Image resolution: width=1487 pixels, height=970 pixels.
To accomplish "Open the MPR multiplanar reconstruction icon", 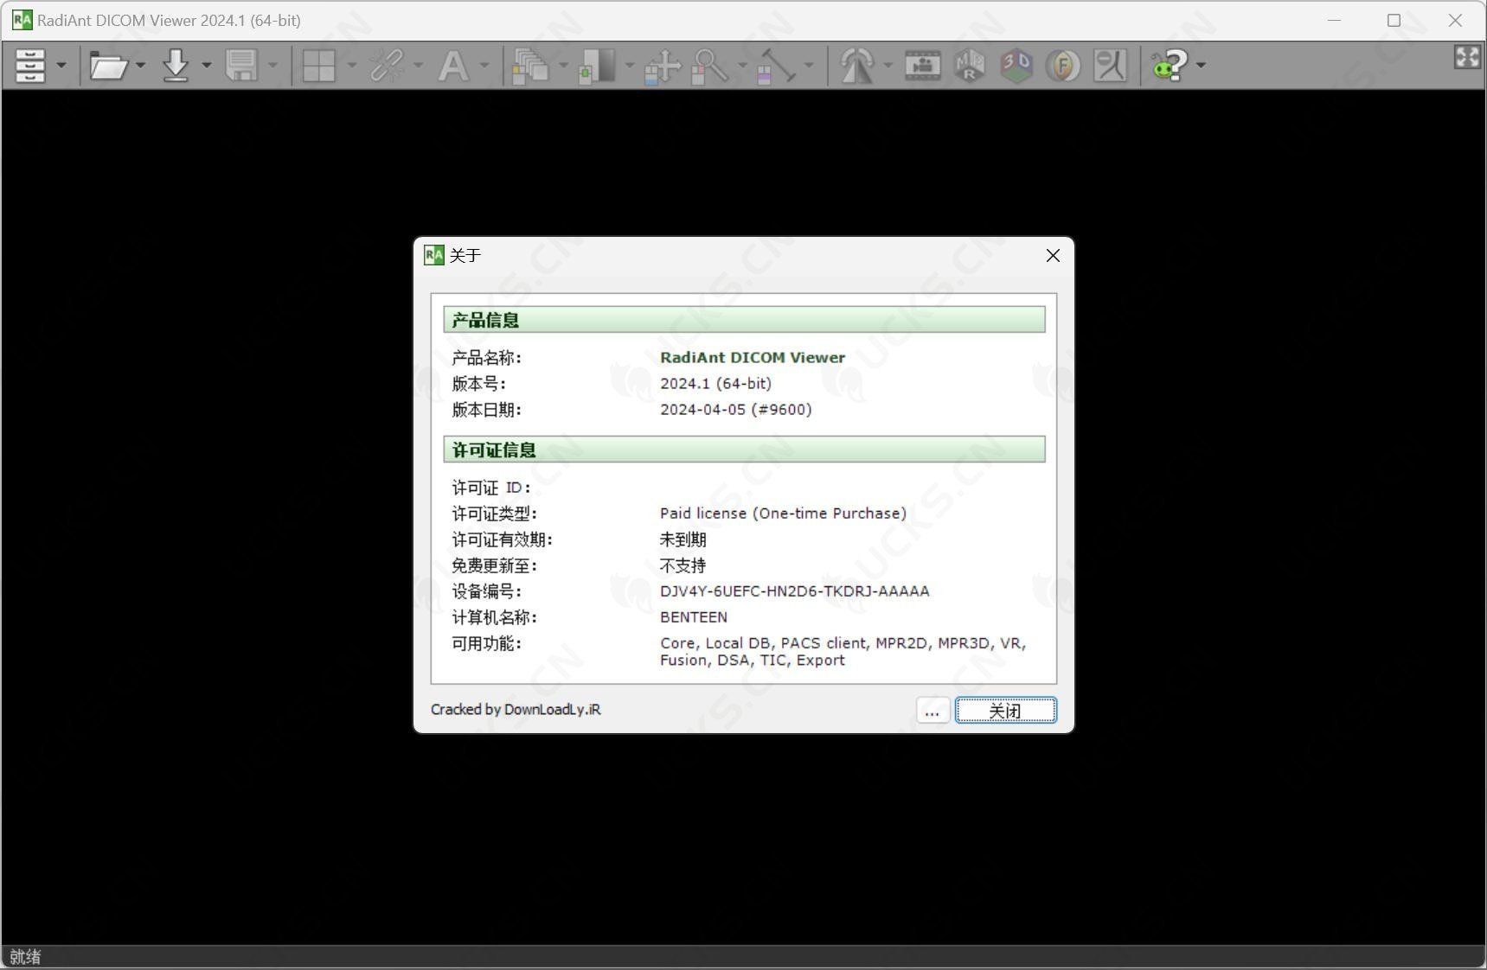I will (970, 65).
